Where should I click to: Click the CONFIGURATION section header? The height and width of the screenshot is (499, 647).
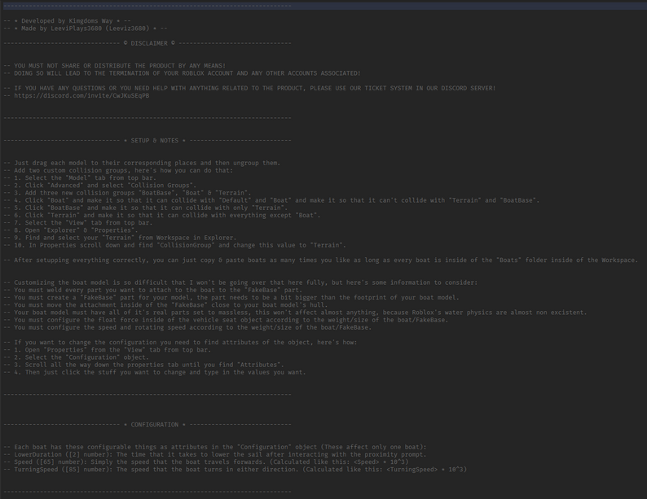coord(147,424)
